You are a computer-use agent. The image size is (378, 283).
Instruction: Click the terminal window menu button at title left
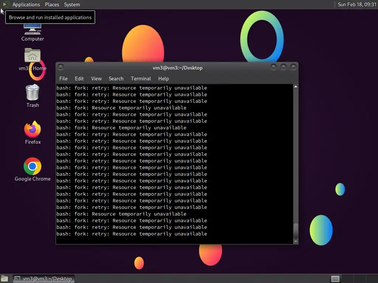tap(61, 67)
